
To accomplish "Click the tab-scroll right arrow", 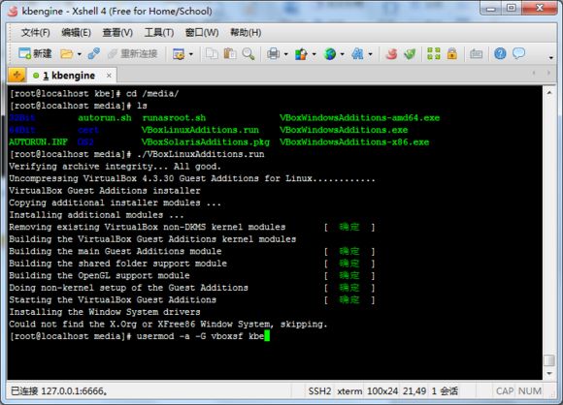I will pos(548,73).
